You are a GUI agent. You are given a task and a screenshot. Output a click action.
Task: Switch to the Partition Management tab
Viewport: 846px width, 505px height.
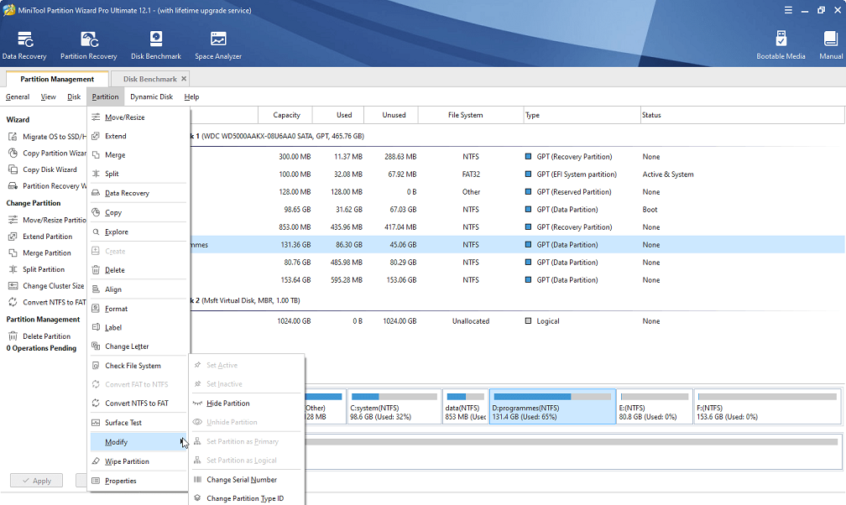[x=57, y=79]
